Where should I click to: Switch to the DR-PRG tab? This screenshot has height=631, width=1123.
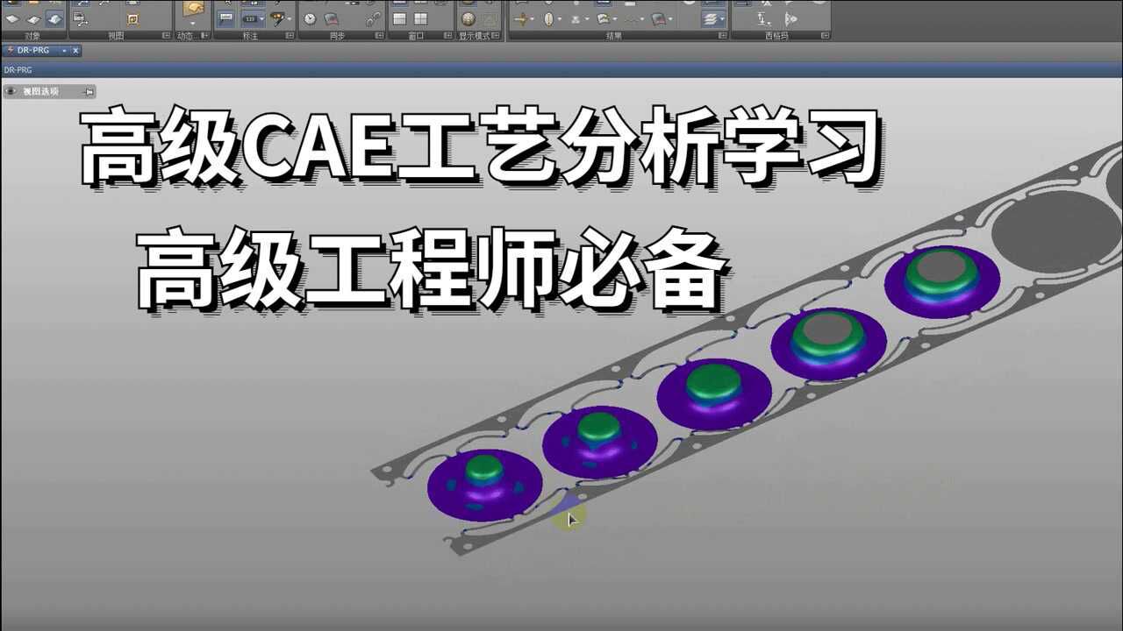point(33,50)
